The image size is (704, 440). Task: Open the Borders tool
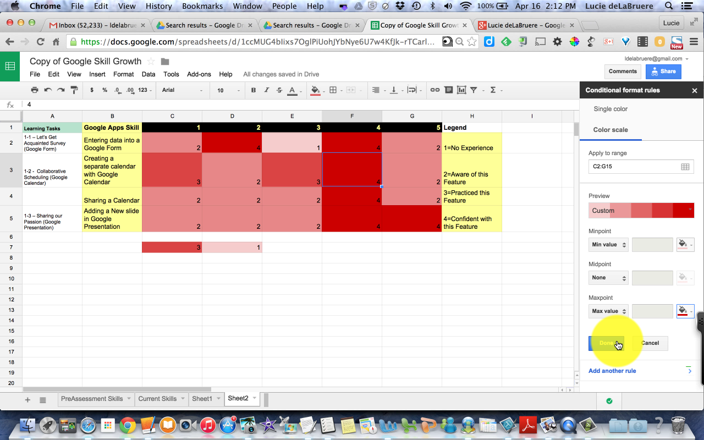[x=334, y=90]
